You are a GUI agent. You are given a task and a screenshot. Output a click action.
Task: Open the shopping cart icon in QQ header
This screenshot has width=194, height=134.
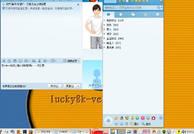(x=136, y=1)
